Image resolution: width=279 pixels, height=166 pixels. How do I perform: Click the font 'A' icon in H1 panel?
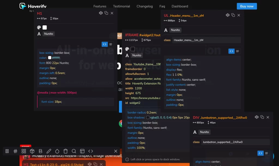(39, 34)
